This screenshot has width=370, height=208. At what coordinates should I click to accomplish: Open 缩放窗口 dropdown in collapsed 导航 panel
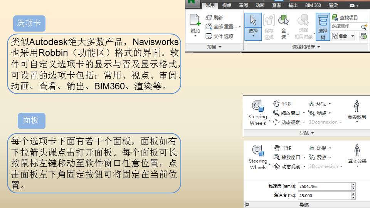point(304,113)
